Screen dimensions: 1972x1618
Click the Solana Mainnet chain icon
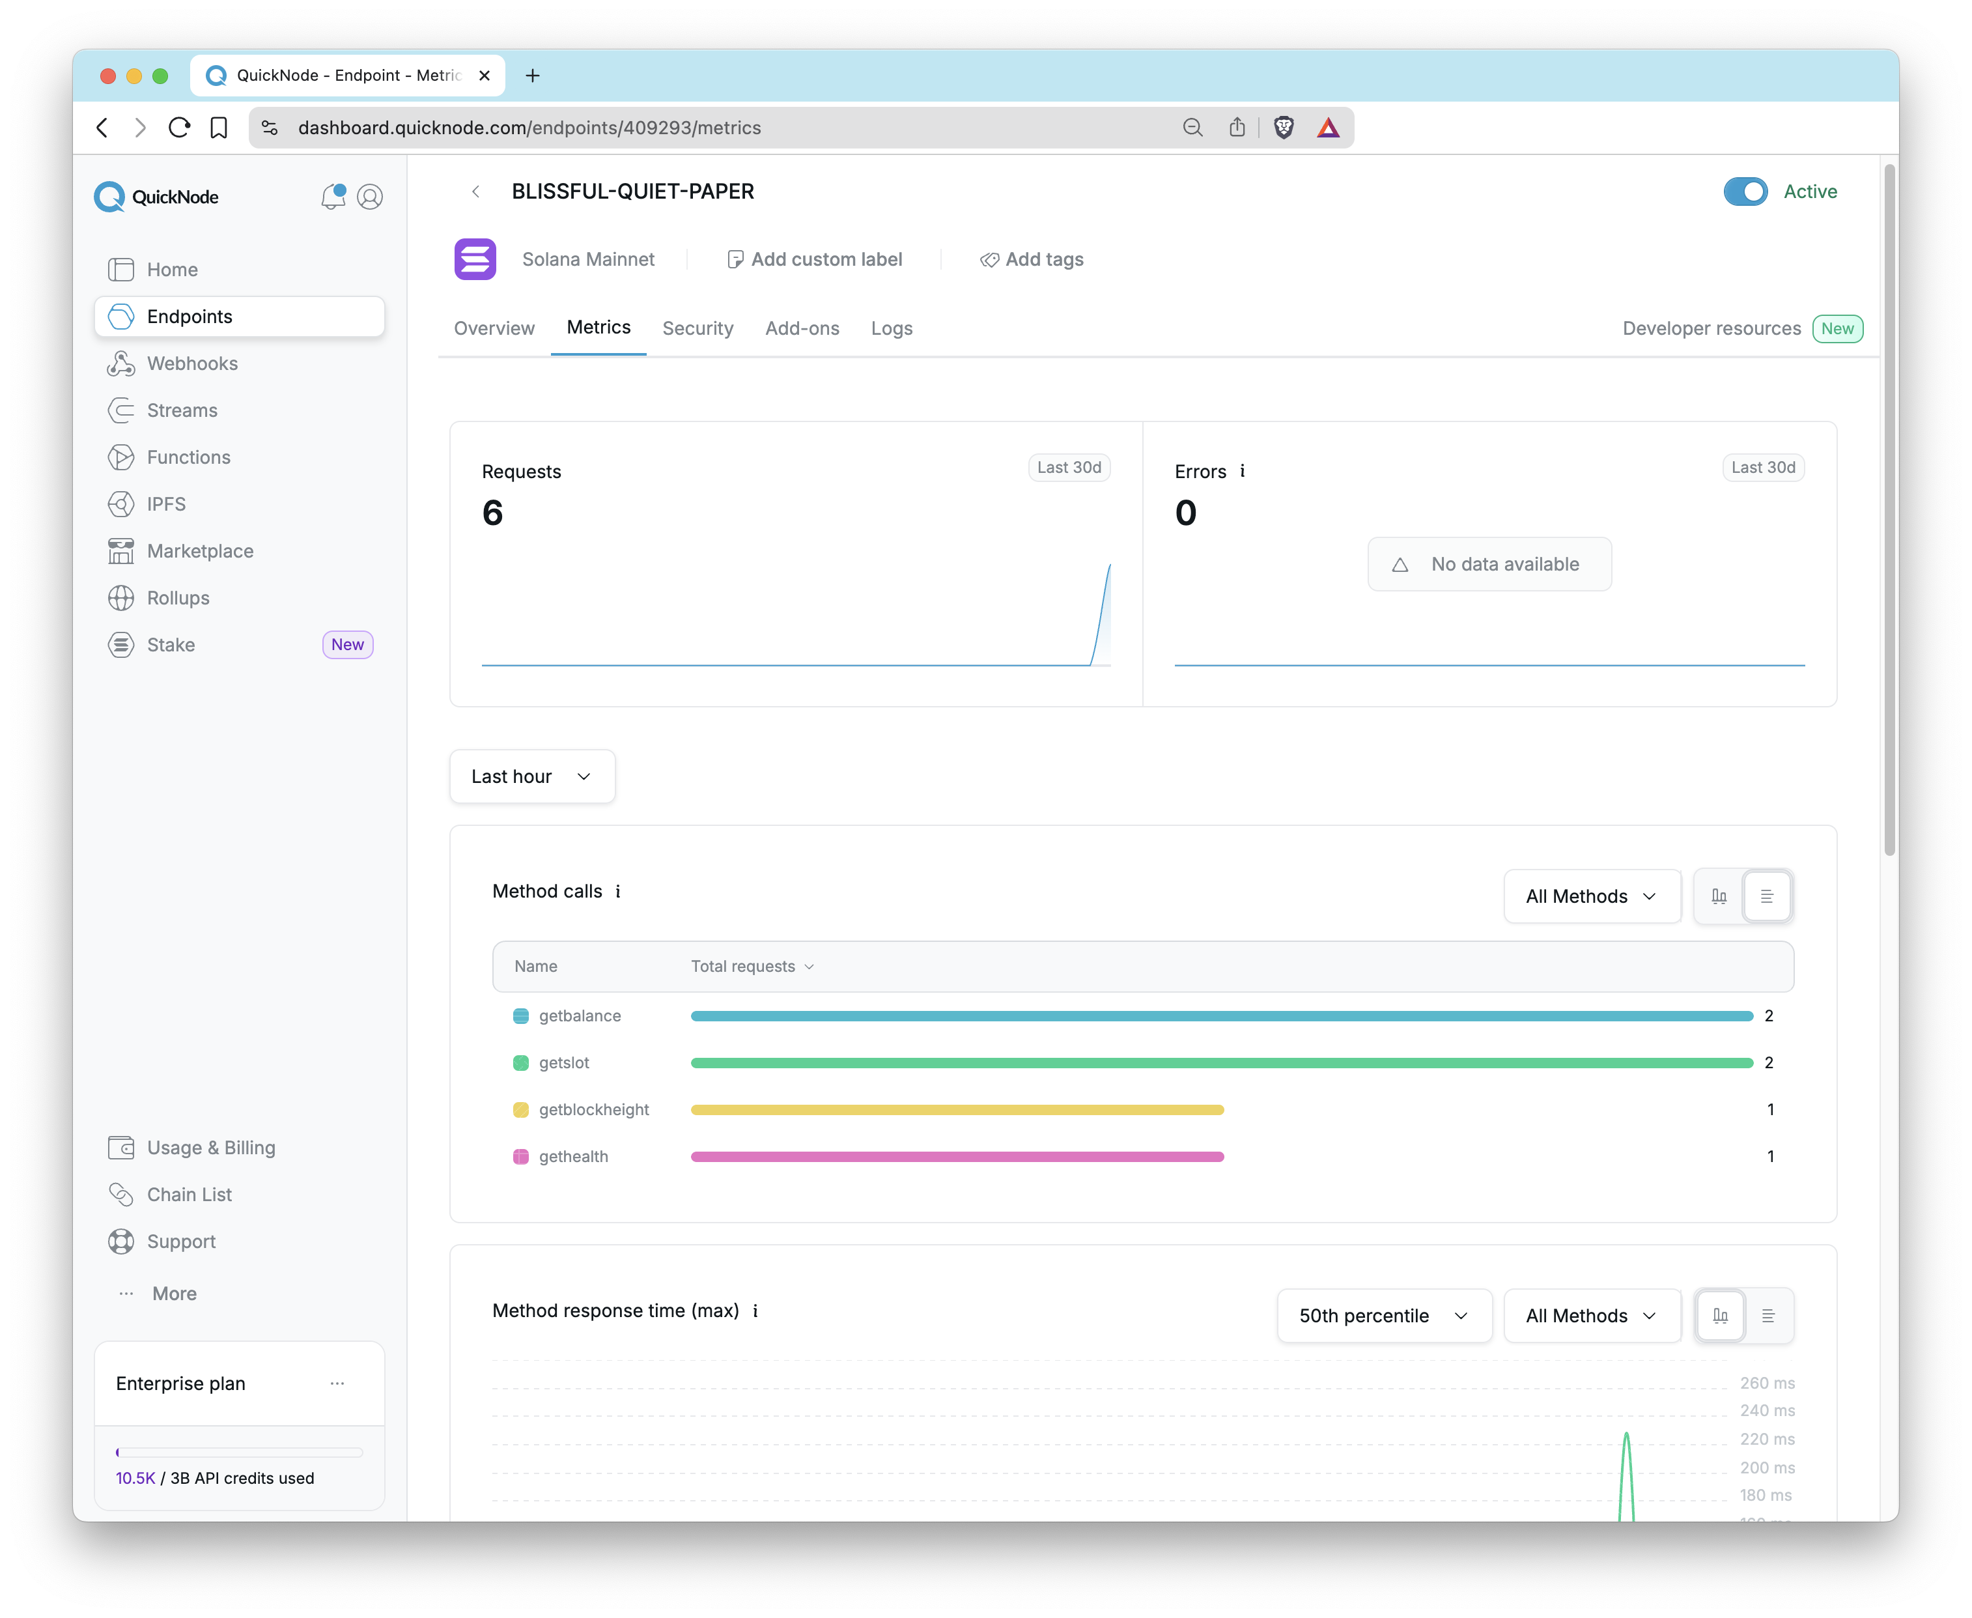[475, 259]
